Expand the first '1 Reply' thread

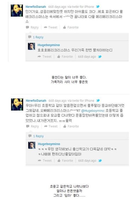tap(36, 37)
